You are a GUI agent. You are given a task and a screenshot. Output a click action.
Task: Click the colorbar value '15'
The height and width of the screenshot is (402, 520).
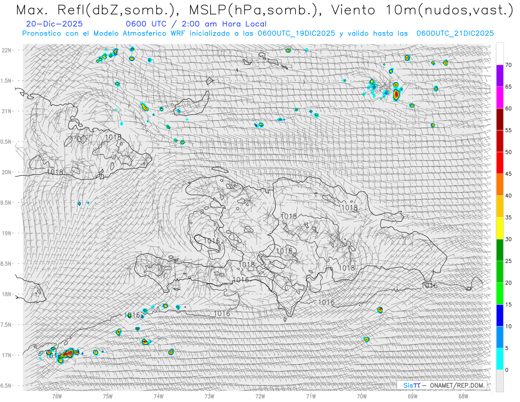508,304
